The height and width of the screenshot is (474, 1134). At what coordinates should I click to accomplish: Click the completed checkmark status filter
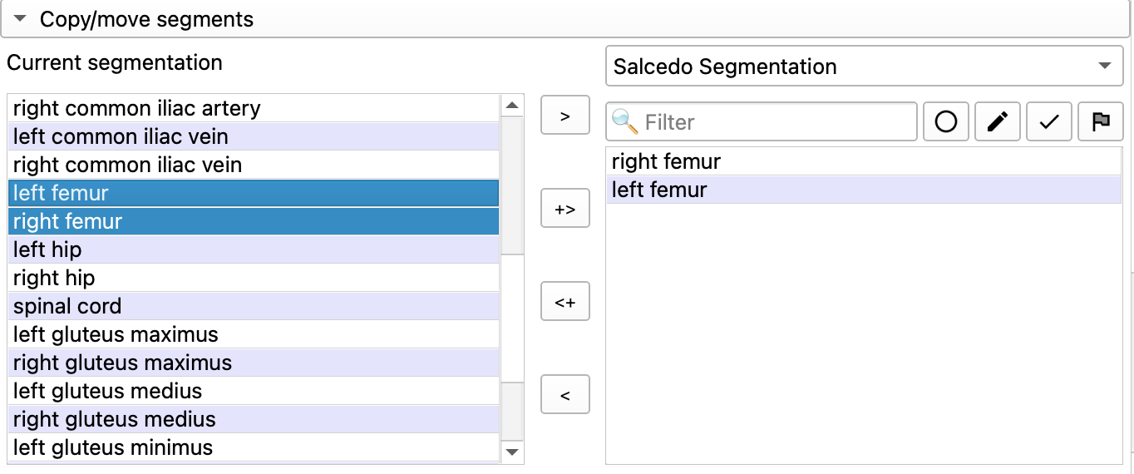(x=1049, y=122)
